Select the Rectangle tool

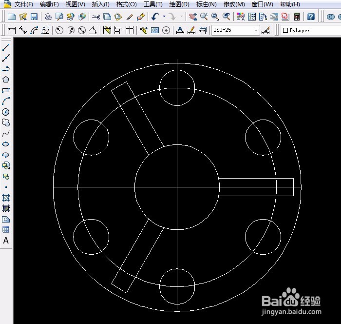coord(6,90)
